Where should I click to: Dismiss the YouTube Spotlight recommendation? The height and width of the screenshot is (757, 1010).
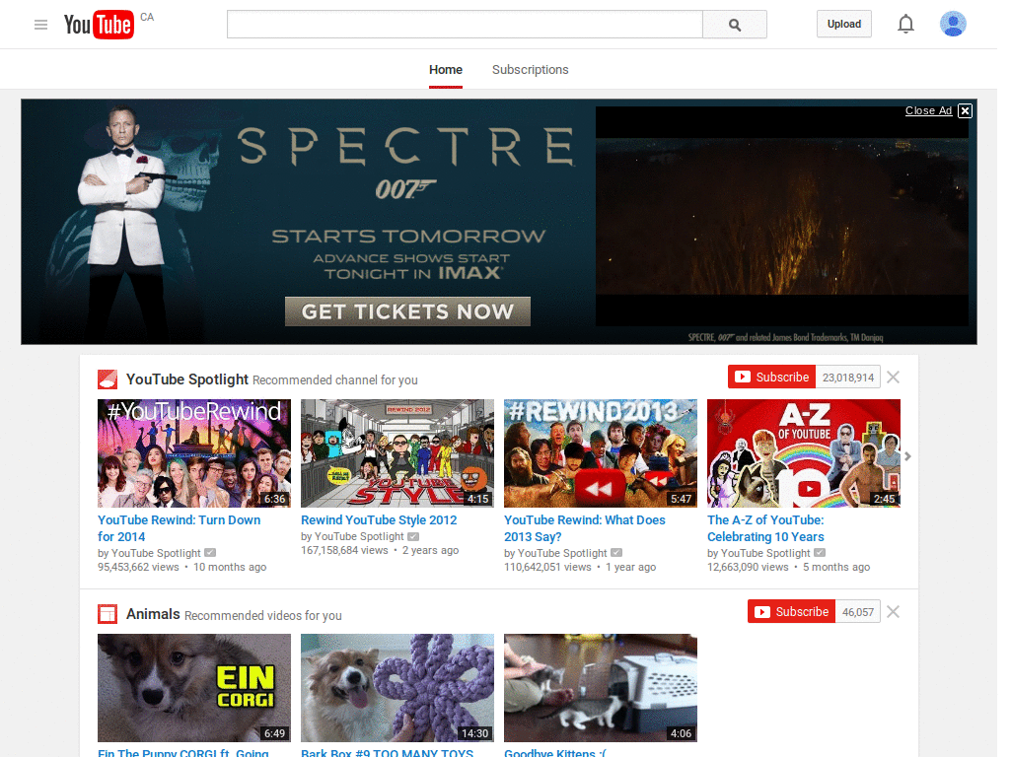[x=893, y=378]
